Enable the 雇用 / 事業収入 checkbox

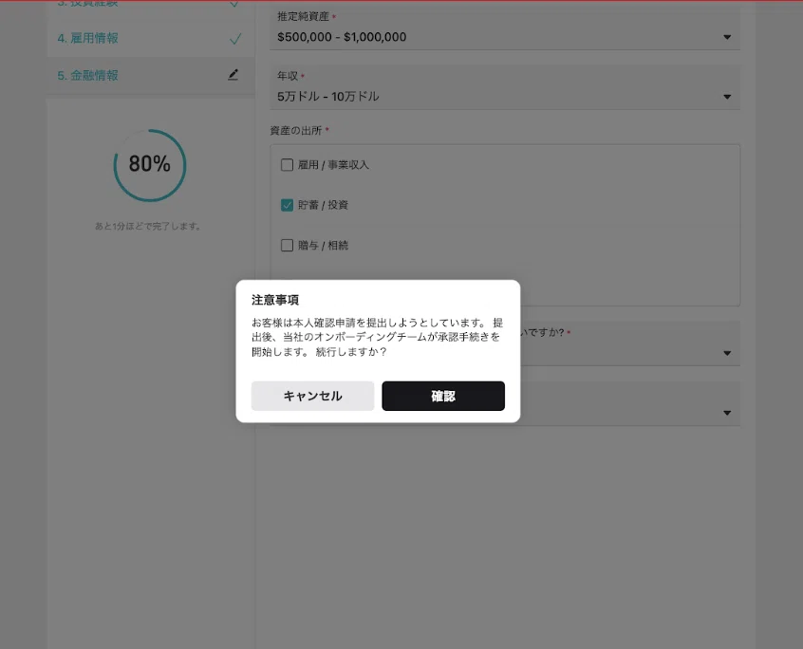287,165
